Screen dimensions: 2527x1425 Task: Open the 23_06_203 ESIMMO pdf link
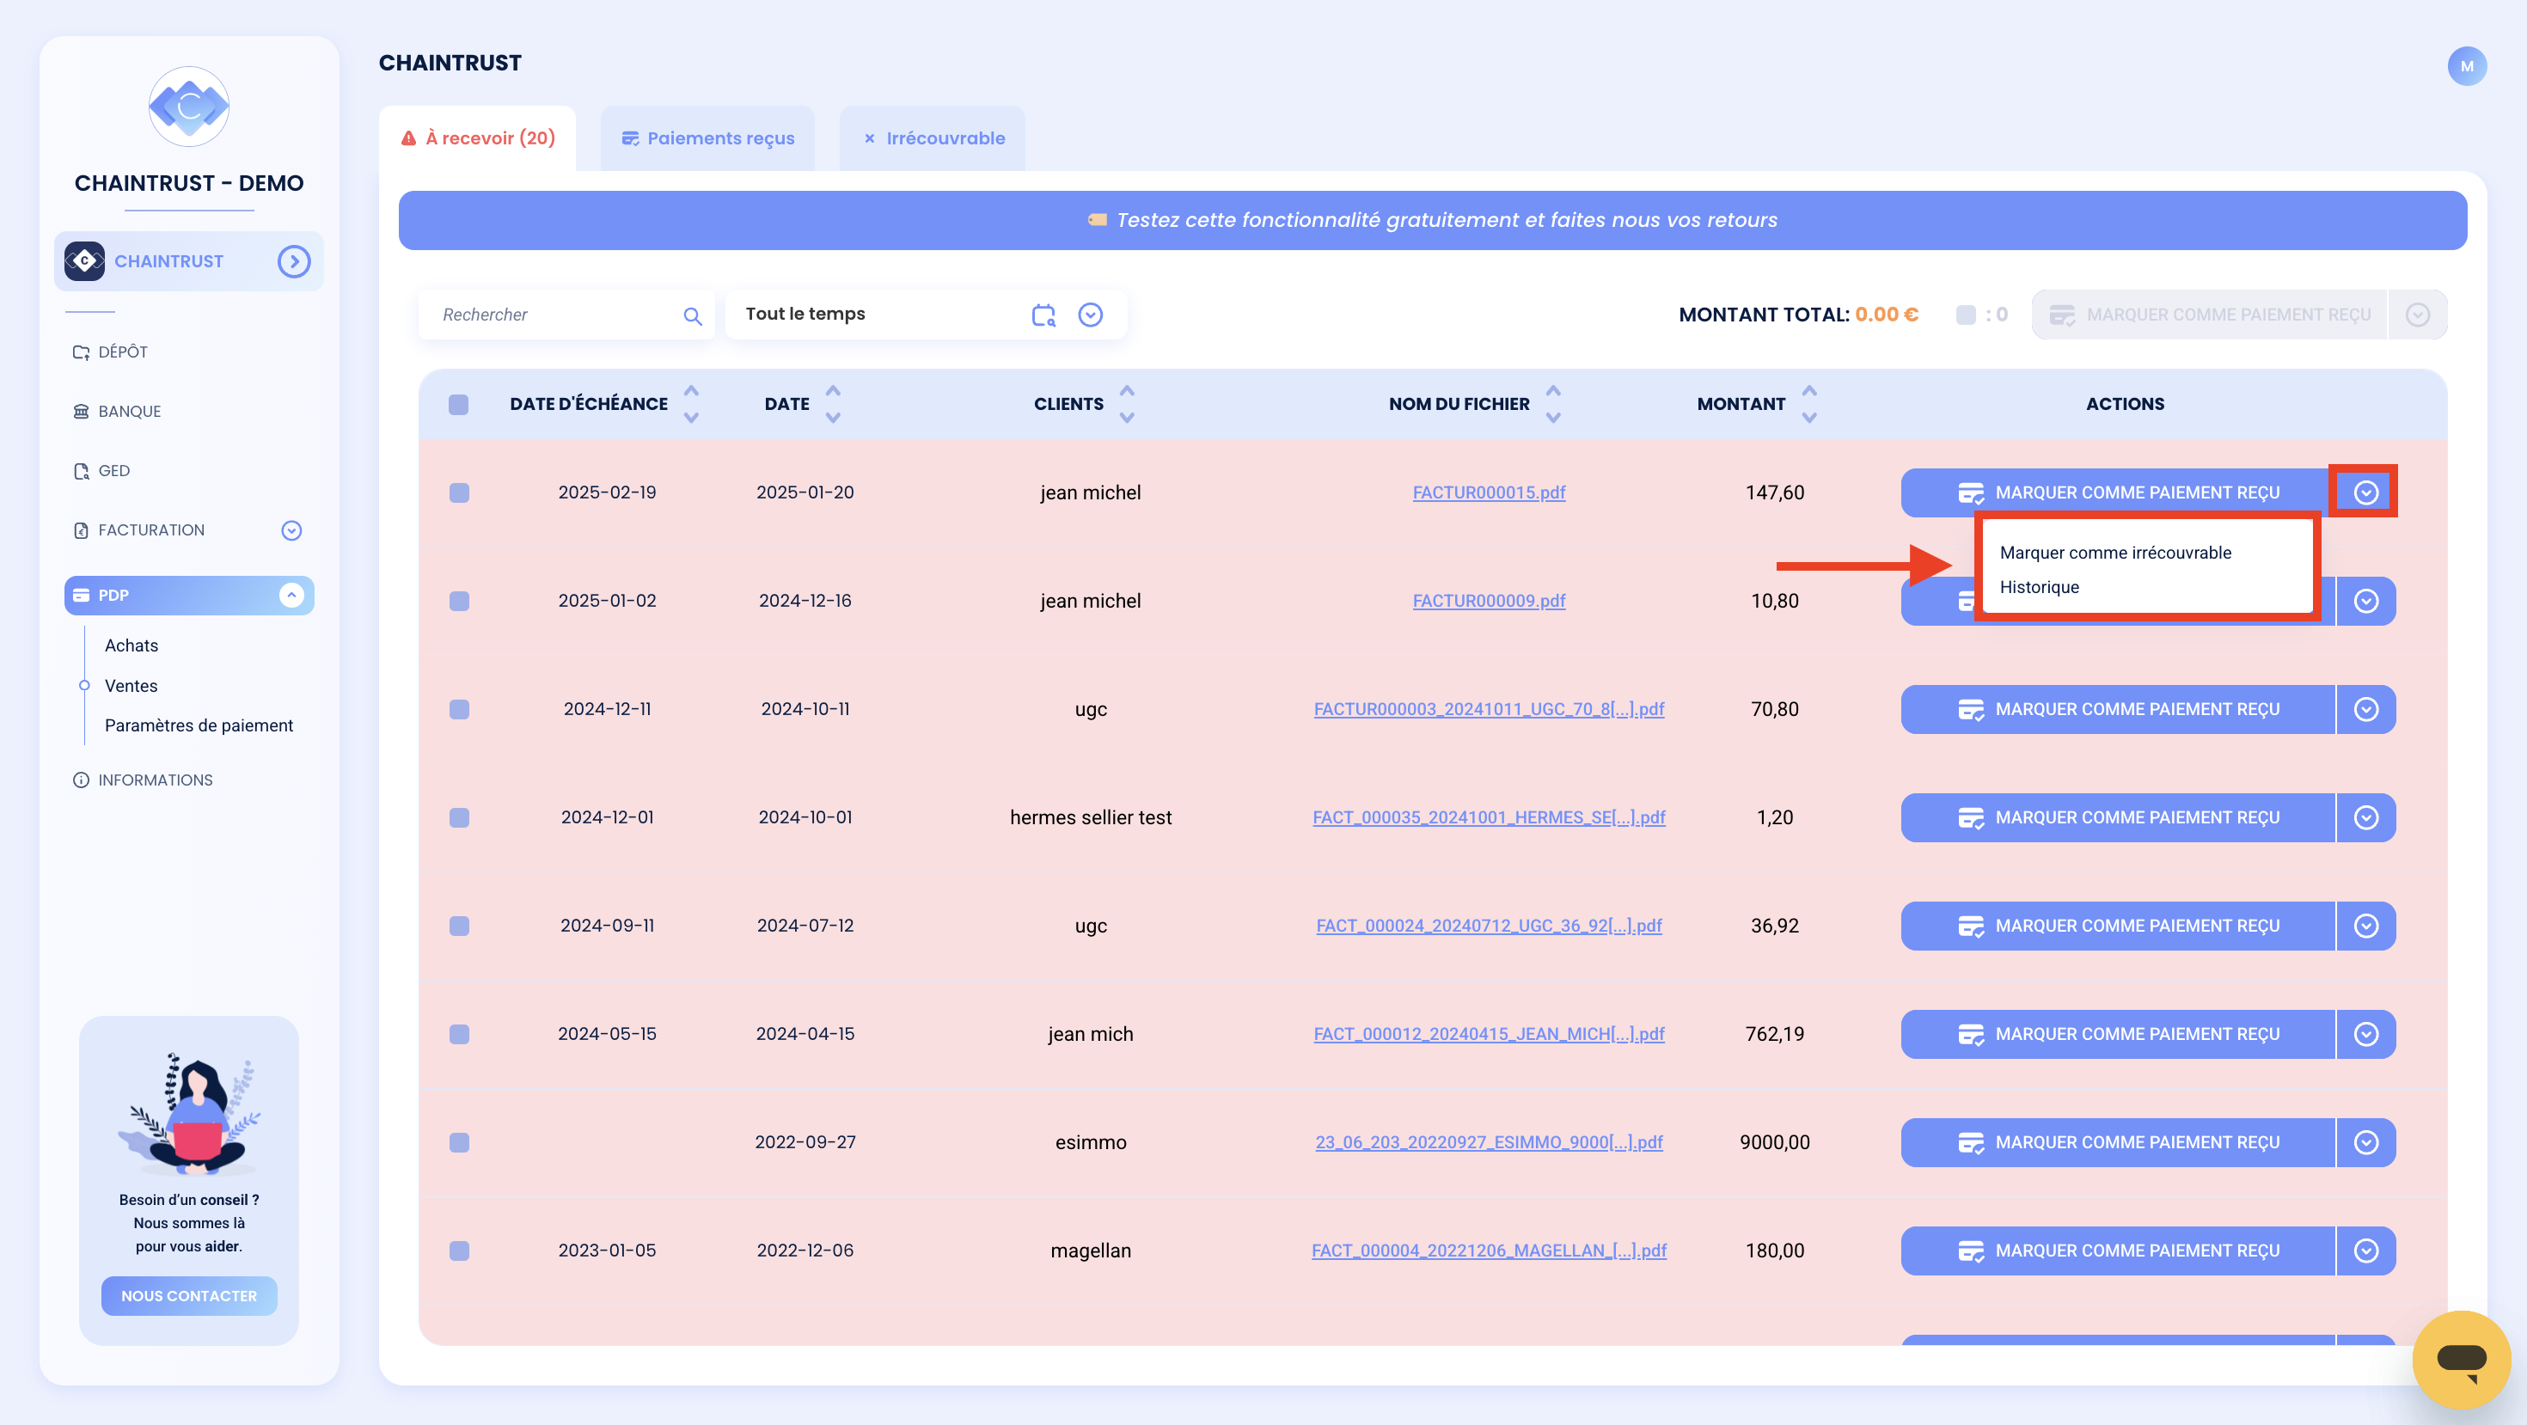[x=1488, y=1142]
